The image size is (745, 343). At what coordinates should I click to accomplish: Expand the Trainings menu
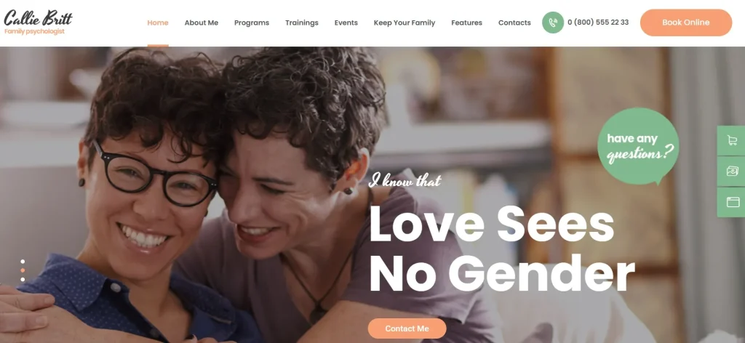tap(302, 23)
